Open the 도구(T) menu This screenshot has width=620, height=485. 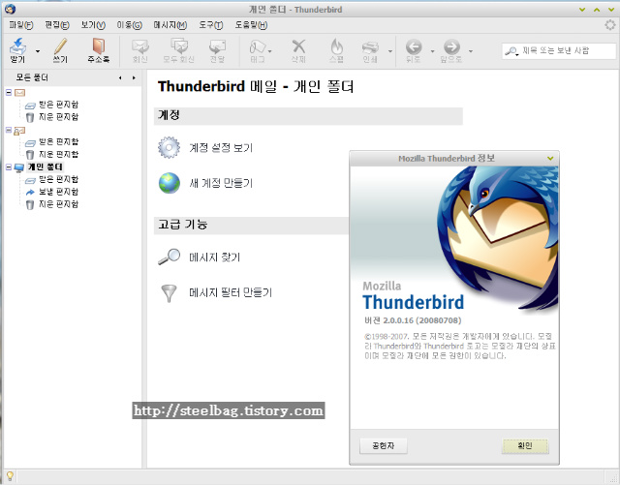pos(211,25)
